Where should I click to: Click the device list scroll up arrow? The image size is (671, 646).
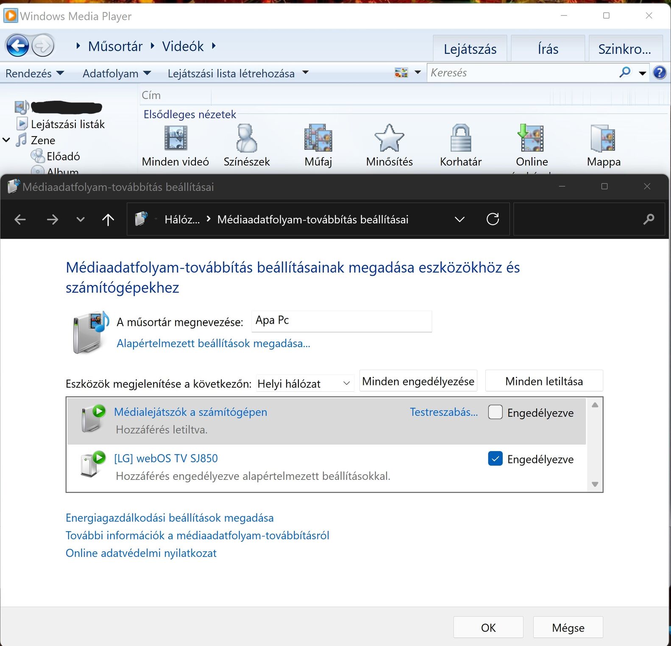pyautogui.click(x=595, y=405)
